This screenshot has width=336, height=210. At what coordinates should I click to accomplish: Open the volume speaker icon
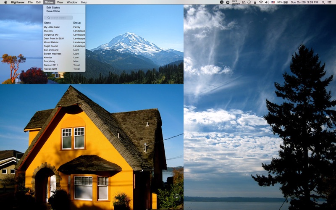(x=267, y=2)
